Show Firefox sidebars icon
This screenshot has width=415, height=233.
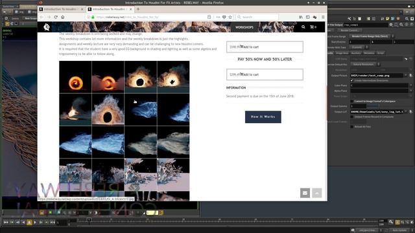tap(307, 17)
